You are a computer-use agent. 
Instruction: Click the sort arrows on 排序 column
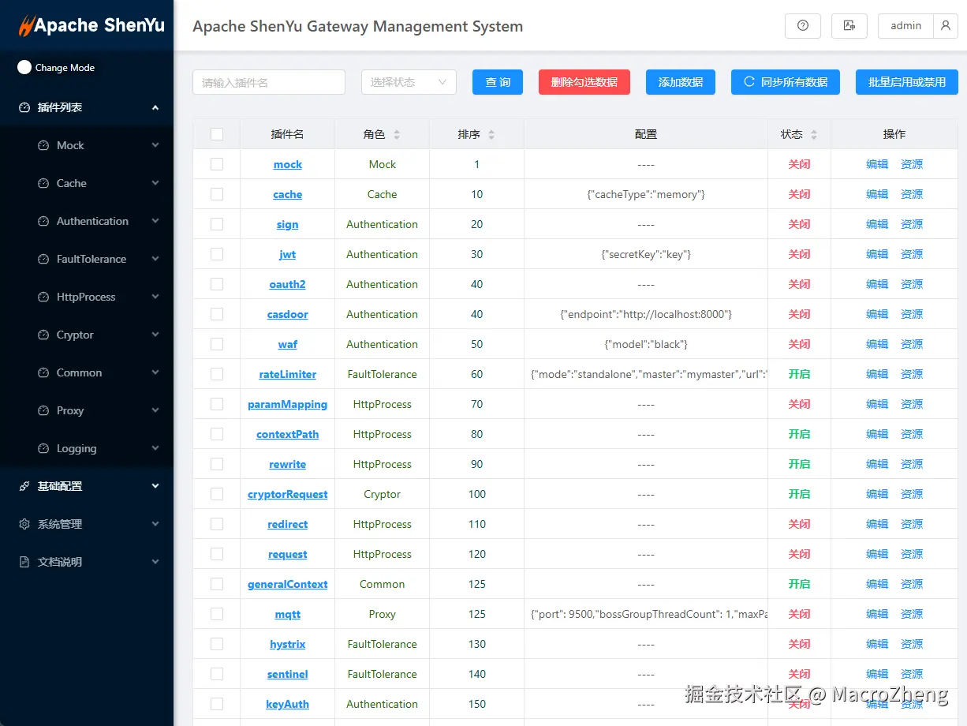[x=491, y=135]
